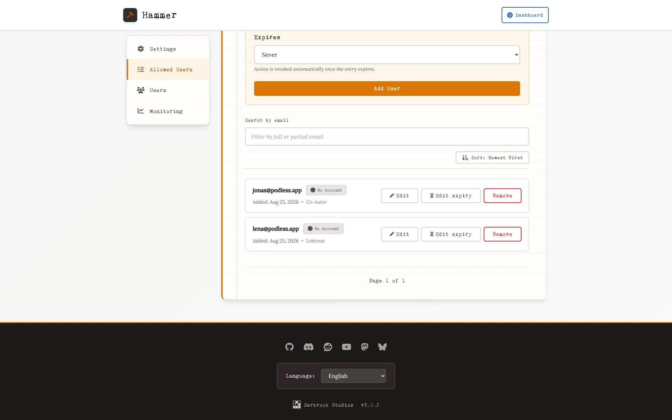Viewport: 672px width, 420px height.
Task: Remove the lena@podless.app entry
Action: (503, 234)
